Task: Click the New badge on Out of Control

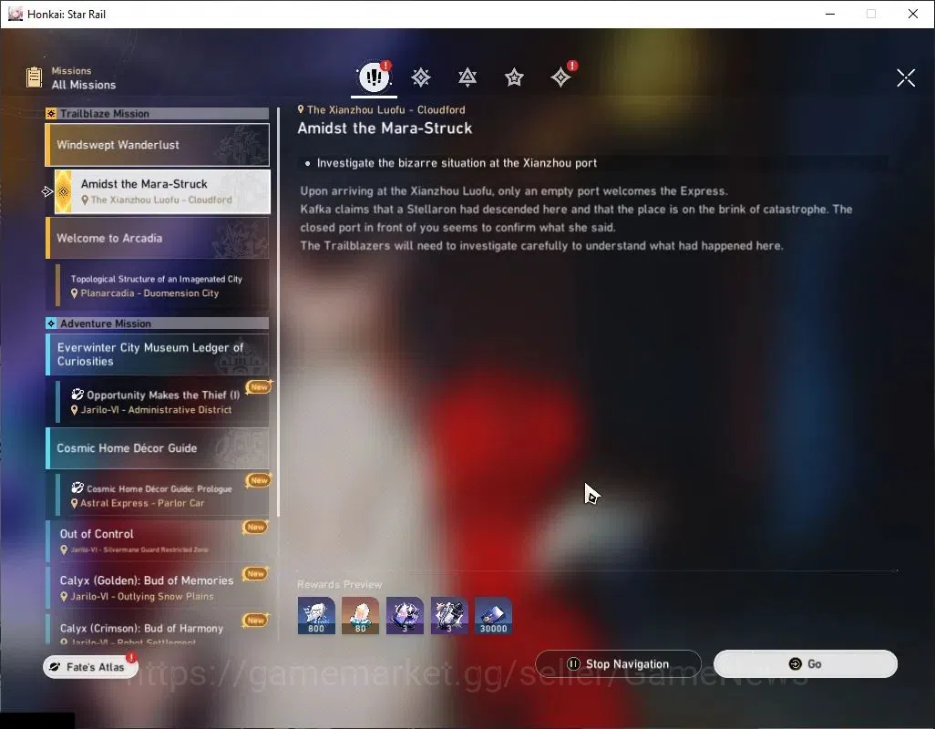Action: pyautogui.click(x=256, y=527)
